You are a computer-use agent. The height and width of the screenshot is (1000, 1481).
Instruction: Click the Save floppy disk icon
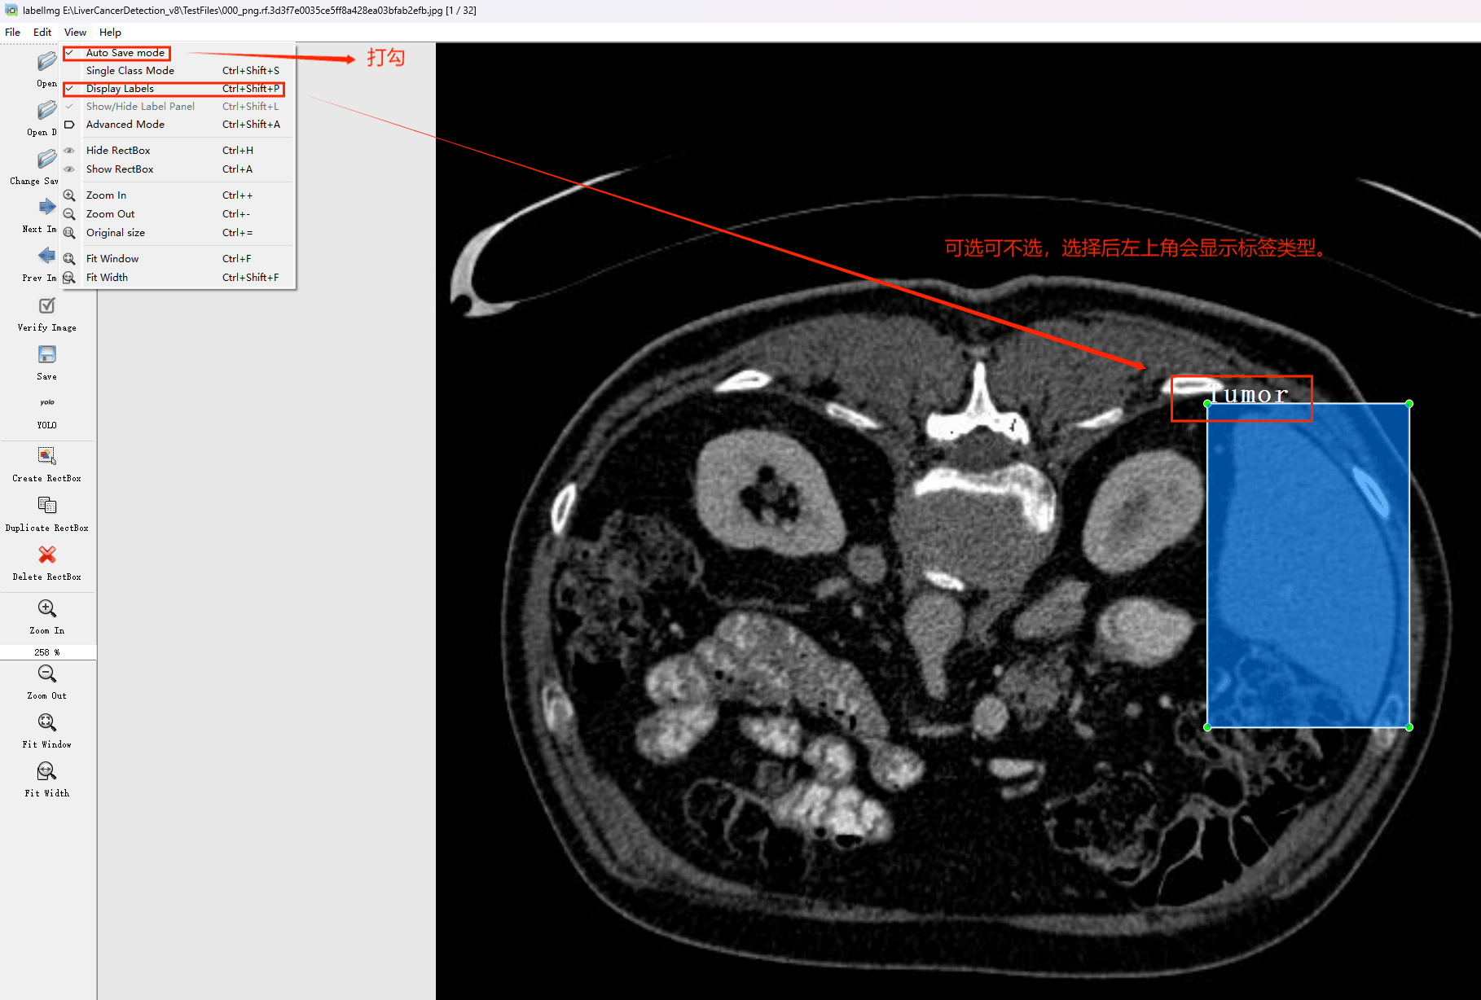[x=47, y=355]
